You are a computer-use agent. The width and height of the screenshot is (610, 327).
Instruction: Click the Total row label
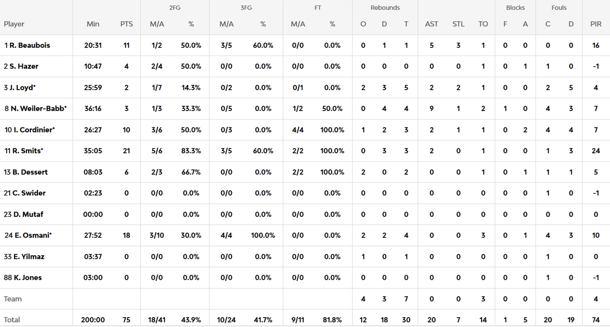(12, 320)
